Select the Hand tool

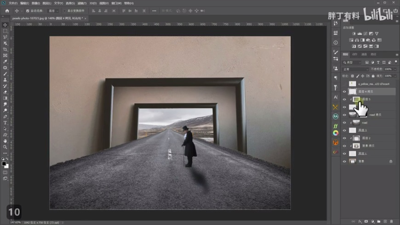click(x=5, y=141)
